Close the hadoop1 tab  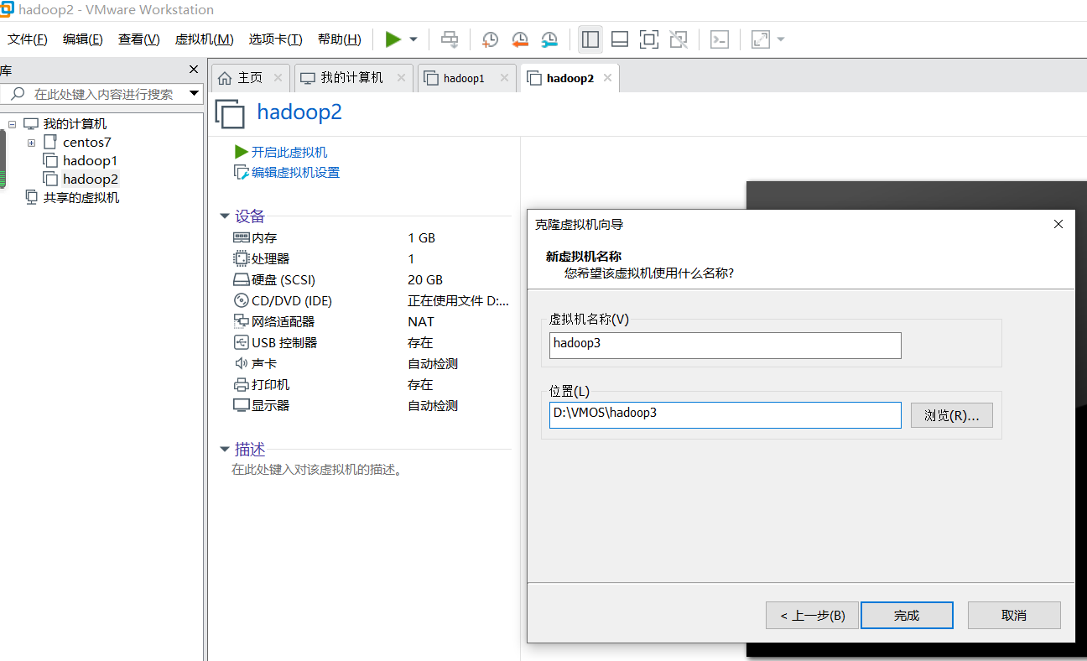point(504,78)
